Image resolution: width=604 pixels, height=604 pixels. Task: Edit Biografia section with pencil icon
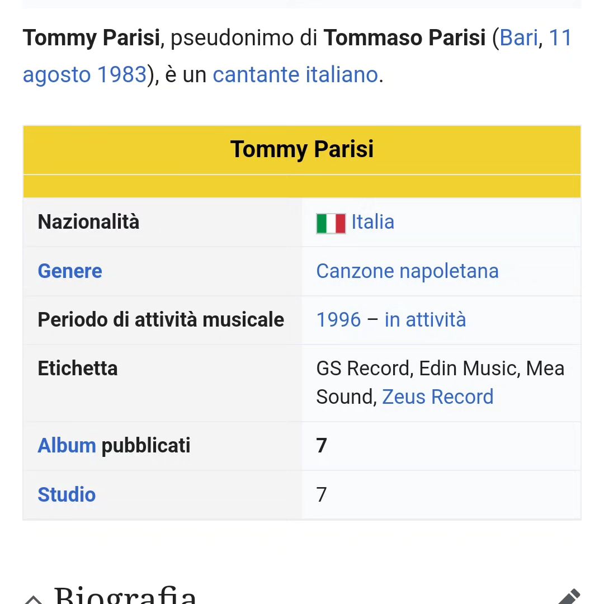569,596
